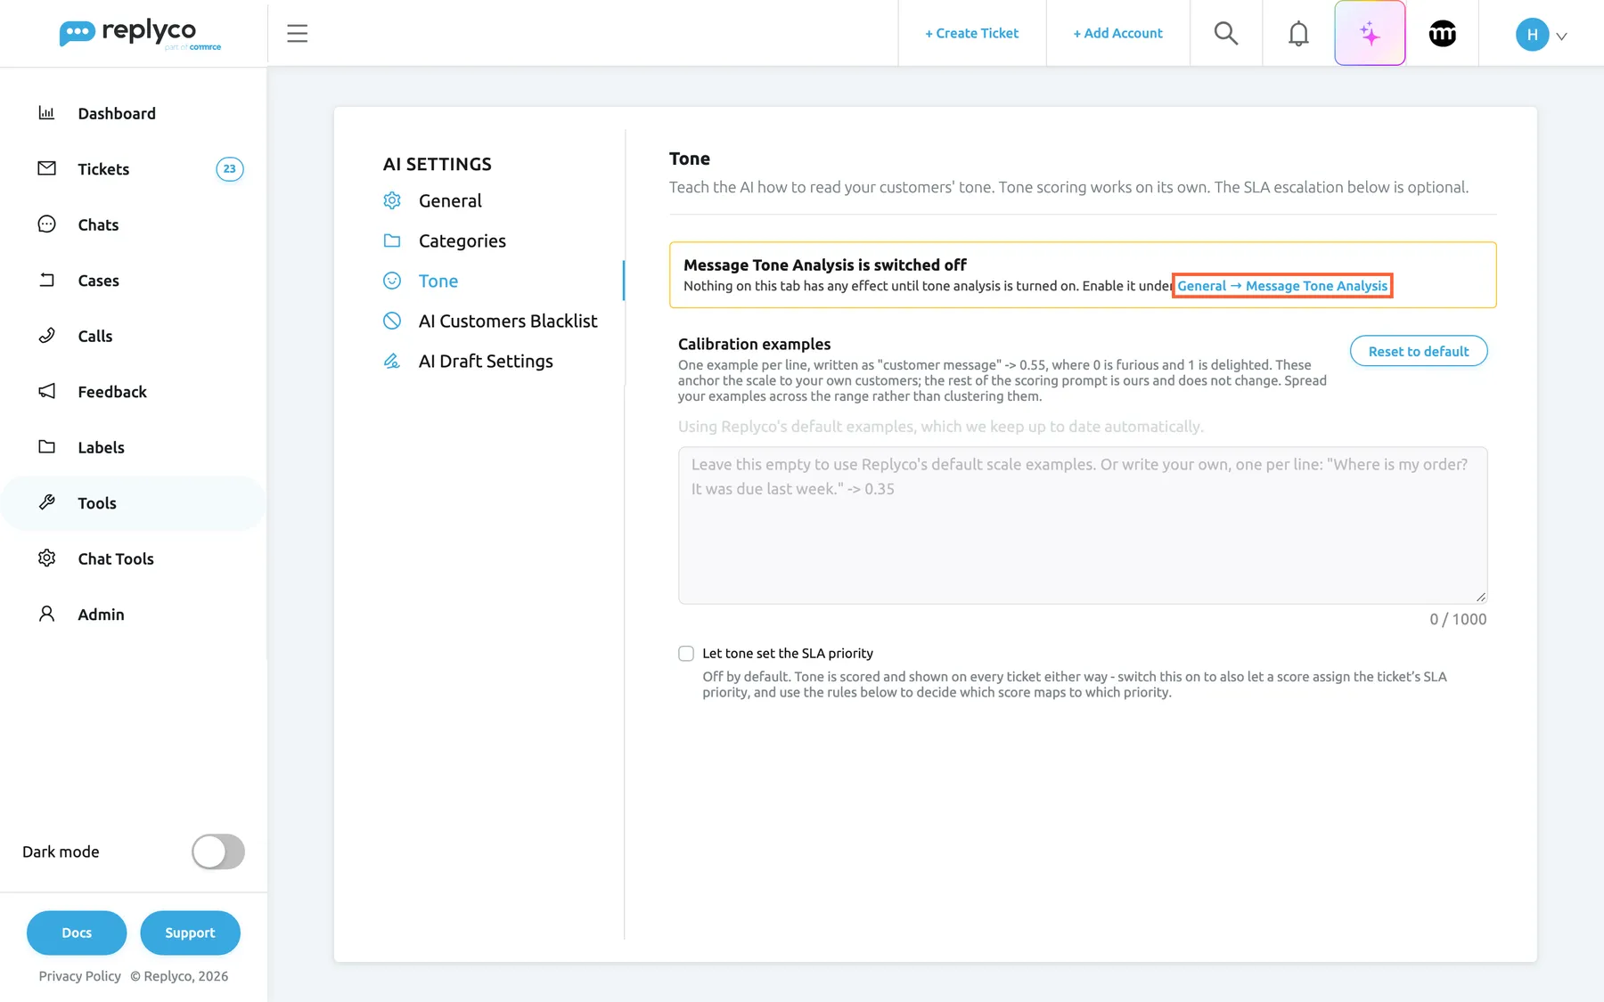Screen dimensions: 1604x1002
Task: Click 'Message Tone Analysis is switched off' notice
Action: (1083, 275)
